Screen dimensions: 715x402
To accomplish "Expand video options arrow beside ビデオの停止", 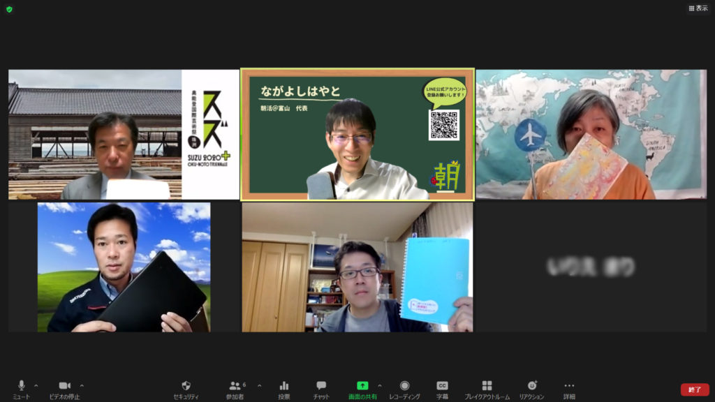I will (82, 385).
